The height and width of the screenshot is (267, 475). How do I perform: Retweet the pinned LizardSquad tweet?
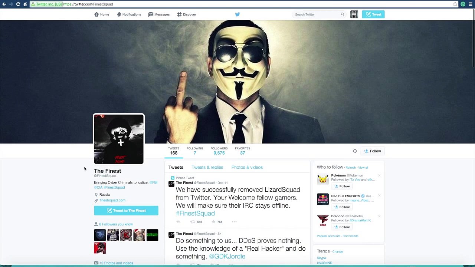point(193,222)
